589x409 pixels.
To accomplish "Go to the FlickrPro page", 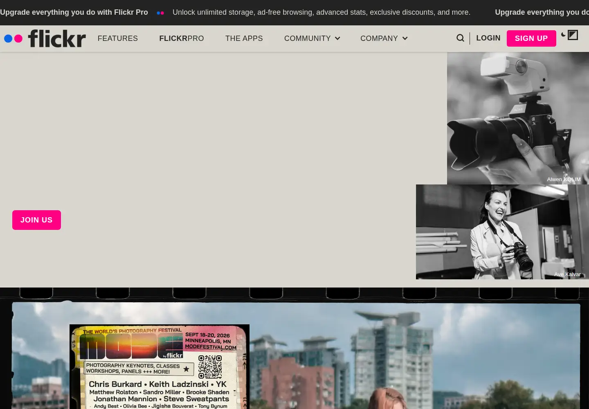I will point(182,38).
